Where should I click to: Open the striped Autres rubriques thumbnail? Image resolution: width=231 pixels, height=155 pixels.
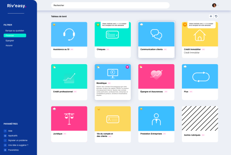point(200,118)
